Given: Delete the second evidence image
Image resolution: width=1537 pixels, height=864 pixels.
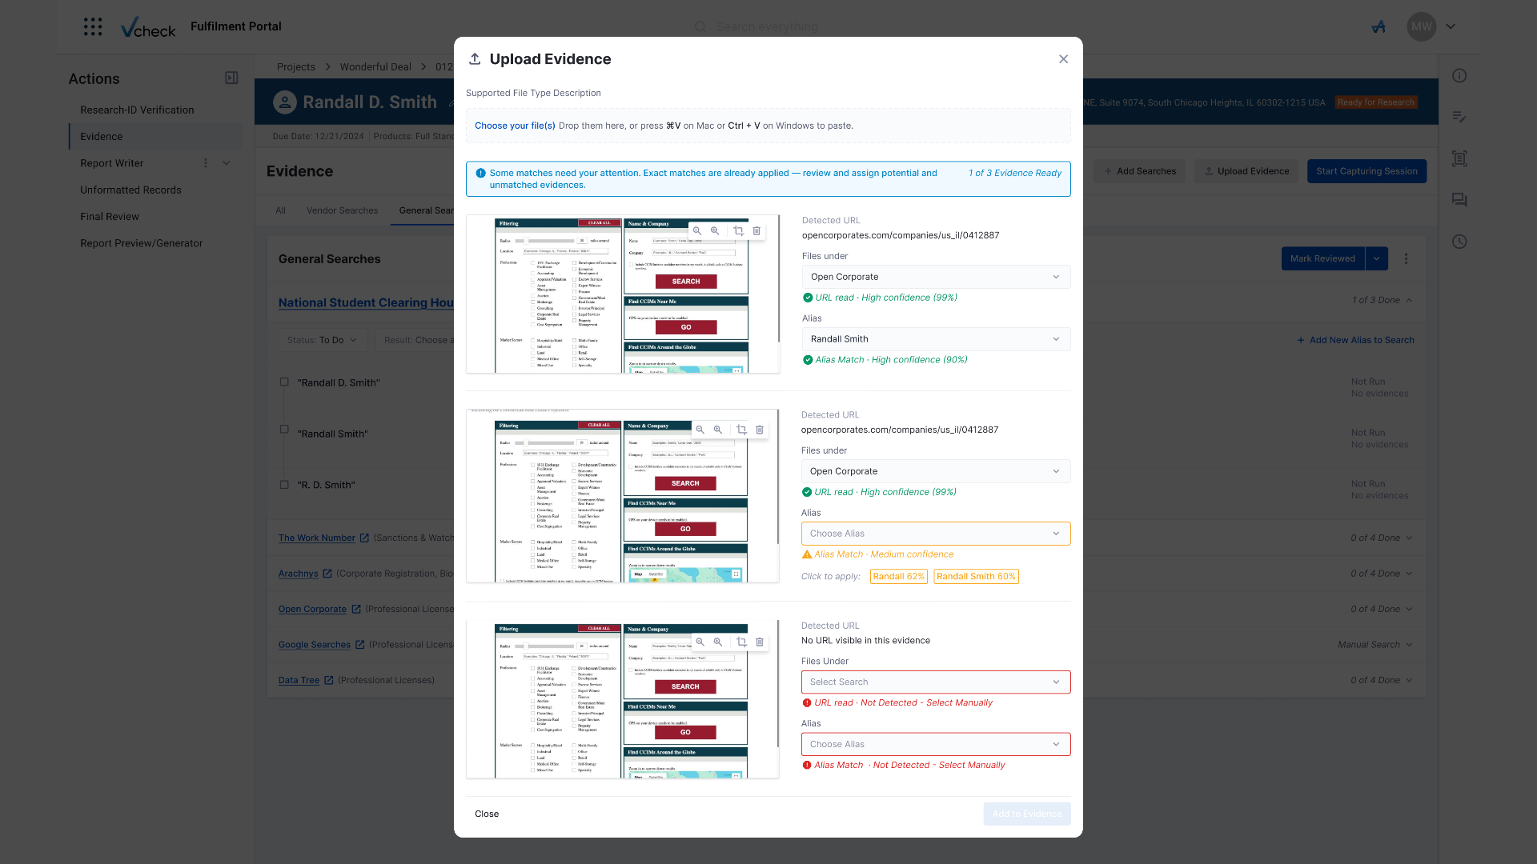Looking at the screenshot, I should (760, 430).
